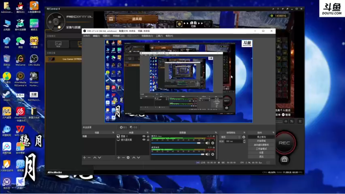Image resolution: width=345 pixels, height=194 pixels.
Task: Open the 工具(T) menu in OBS
Action: pos(159,36)
